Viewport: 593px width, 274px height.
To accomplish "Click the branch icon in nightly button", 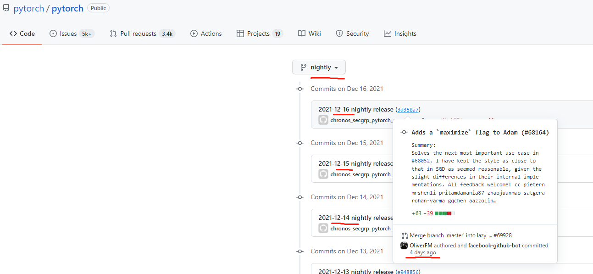I will [303, 67].
